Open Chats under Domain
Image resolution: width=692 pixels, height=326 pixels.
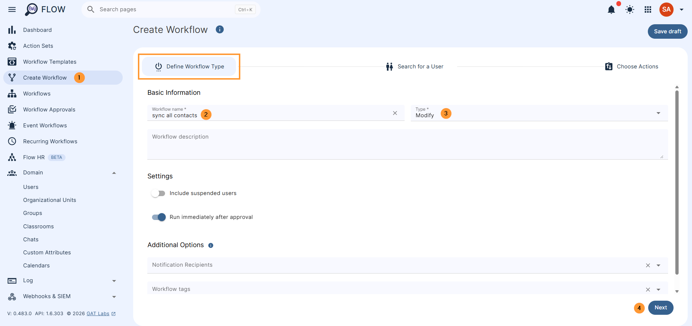pos(31,240)
